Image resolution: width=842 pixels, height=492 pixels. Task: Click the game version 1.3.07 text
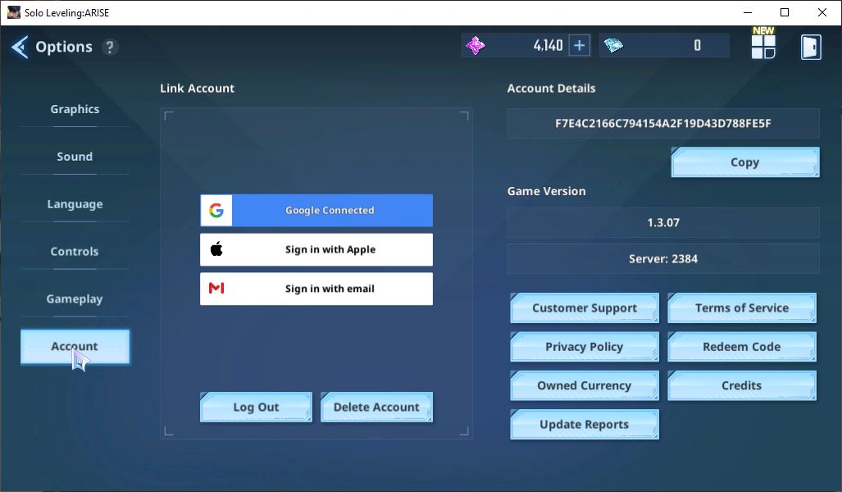pos(663,222)
